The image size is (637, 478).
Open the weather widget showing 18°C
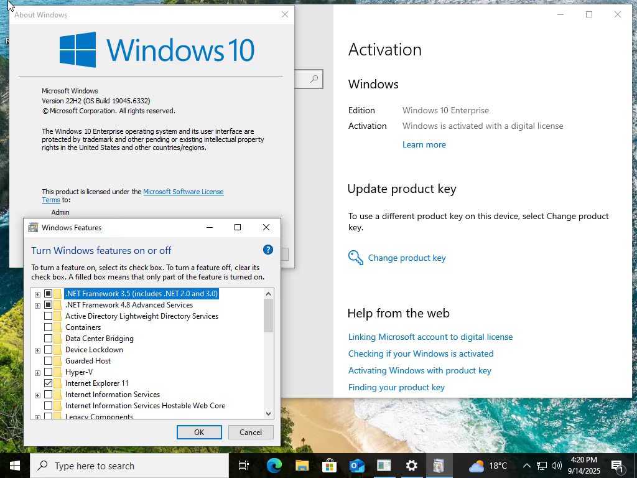(488, 466)
